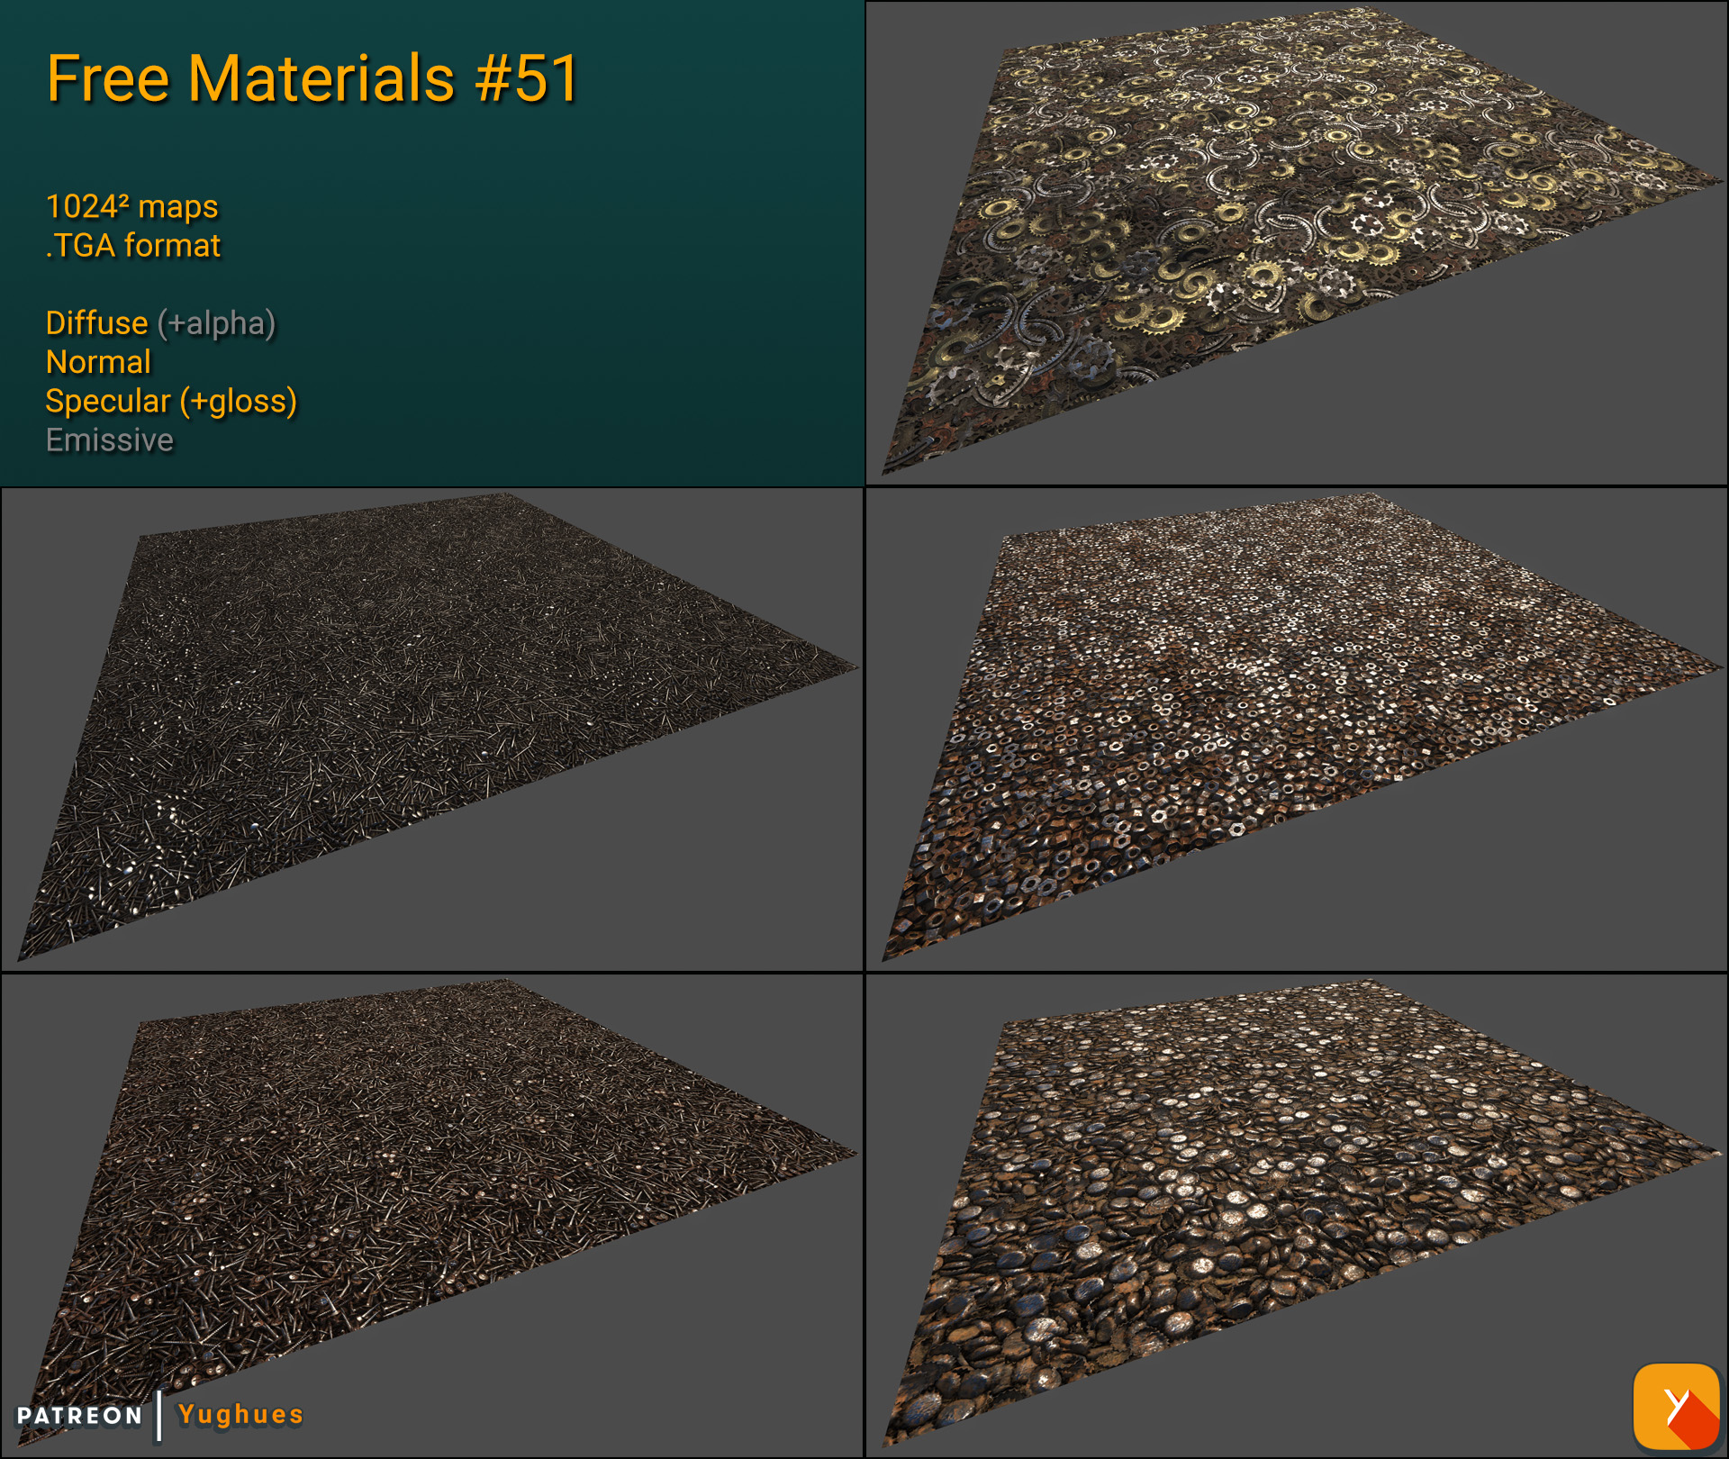This screenshot has height=1459, width=1729.
Task: Select the grayed 'Emissive' map label
Action: pyautogui.click(x=109, y=440)
